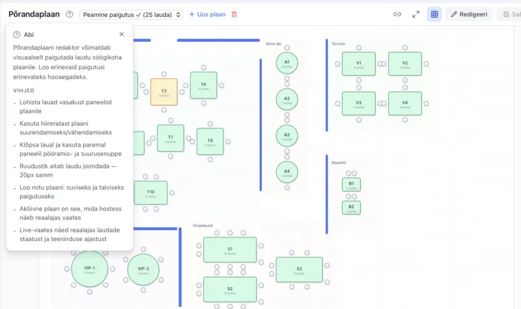
Task: Click terrace table V2
Action: click(x=404, y=65)
